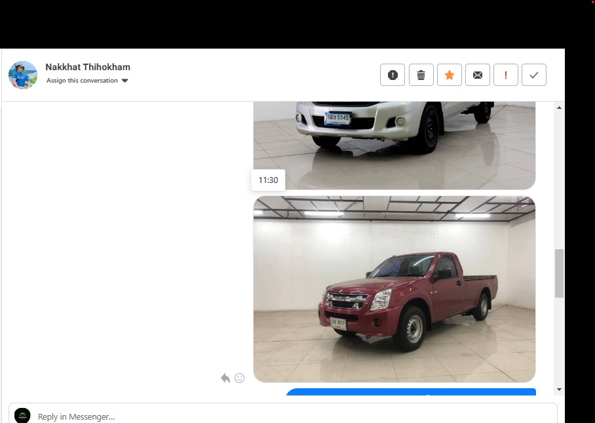Flag conversation with red exclamation icon
The width and height of the screenshot is (595, 423).
pyautogui.click(x=505, y=75)
